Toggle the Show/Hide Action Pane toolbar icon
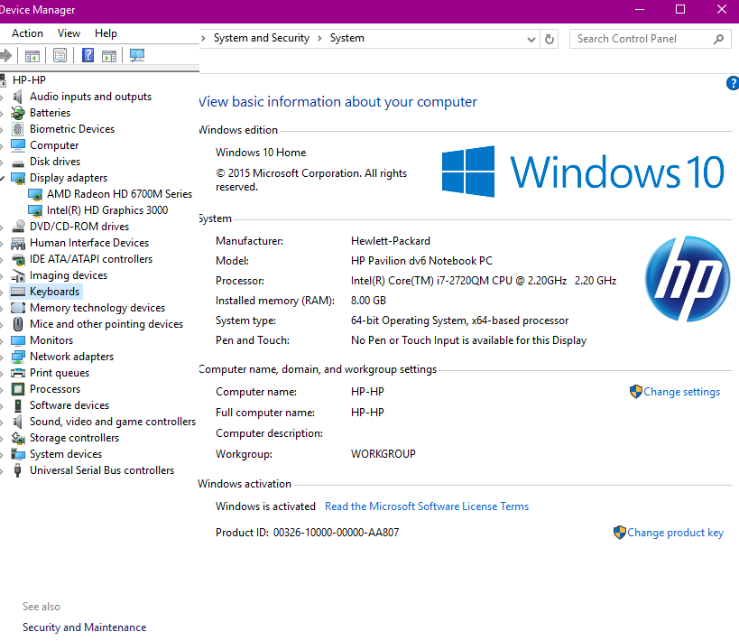This screenshot has width=739, height=641. point(109,56)
